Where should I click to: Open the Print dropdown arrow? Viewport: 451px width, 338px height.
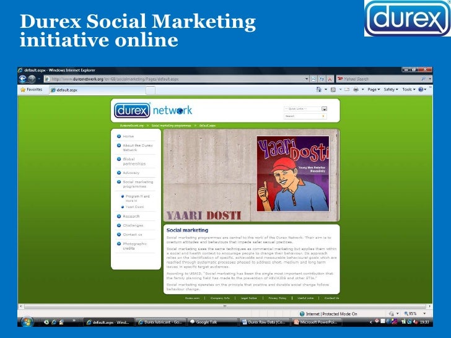coord(362,90)
